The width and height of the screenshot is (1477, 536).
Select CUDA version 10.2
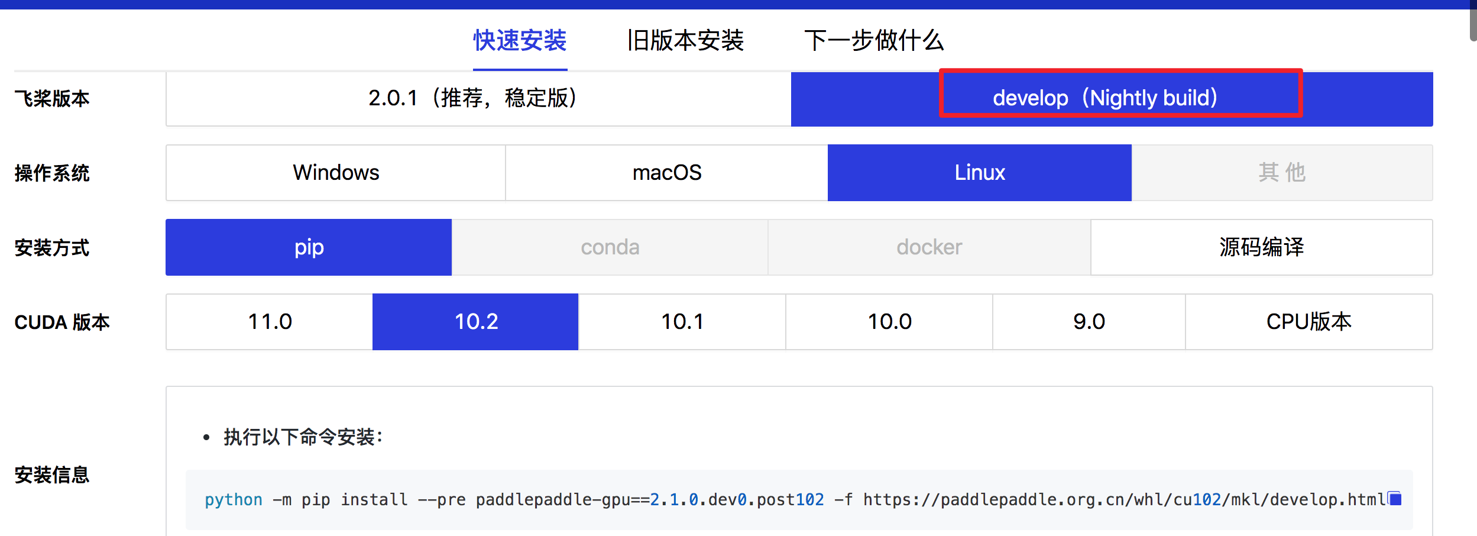(475, 321)
